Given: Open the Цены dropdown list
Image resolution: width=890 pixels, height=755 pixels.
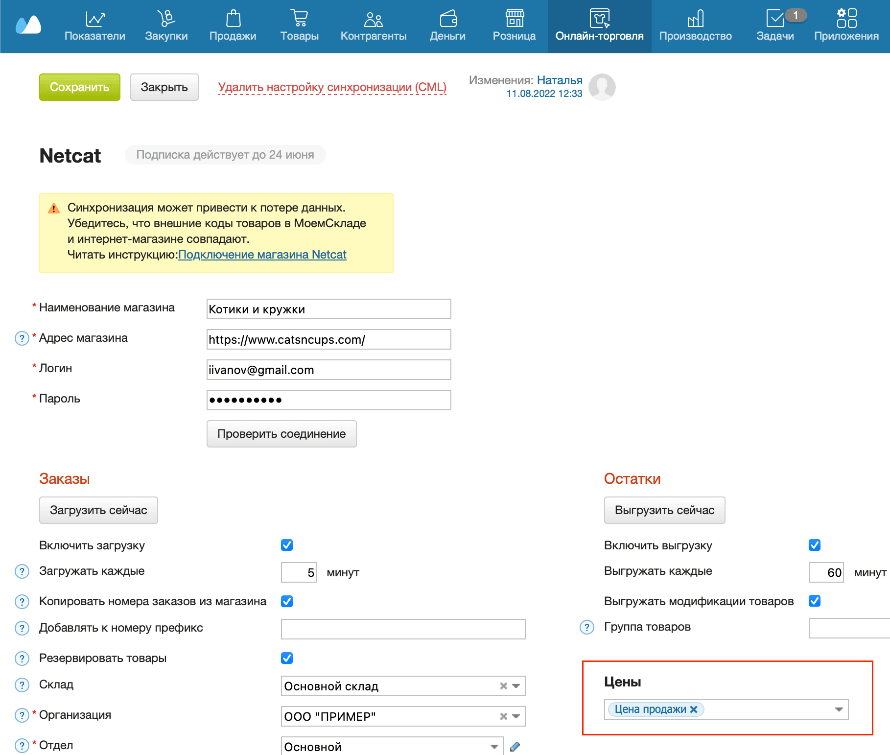Looking at the screenshot, I should (x=839, y=709).
